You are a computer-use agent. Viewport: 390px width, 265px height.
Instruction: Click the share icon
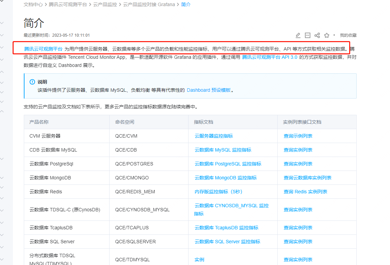click(x=317, y=36)
